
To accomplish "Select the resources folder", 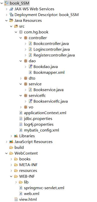I will click(x=28, y=171).
